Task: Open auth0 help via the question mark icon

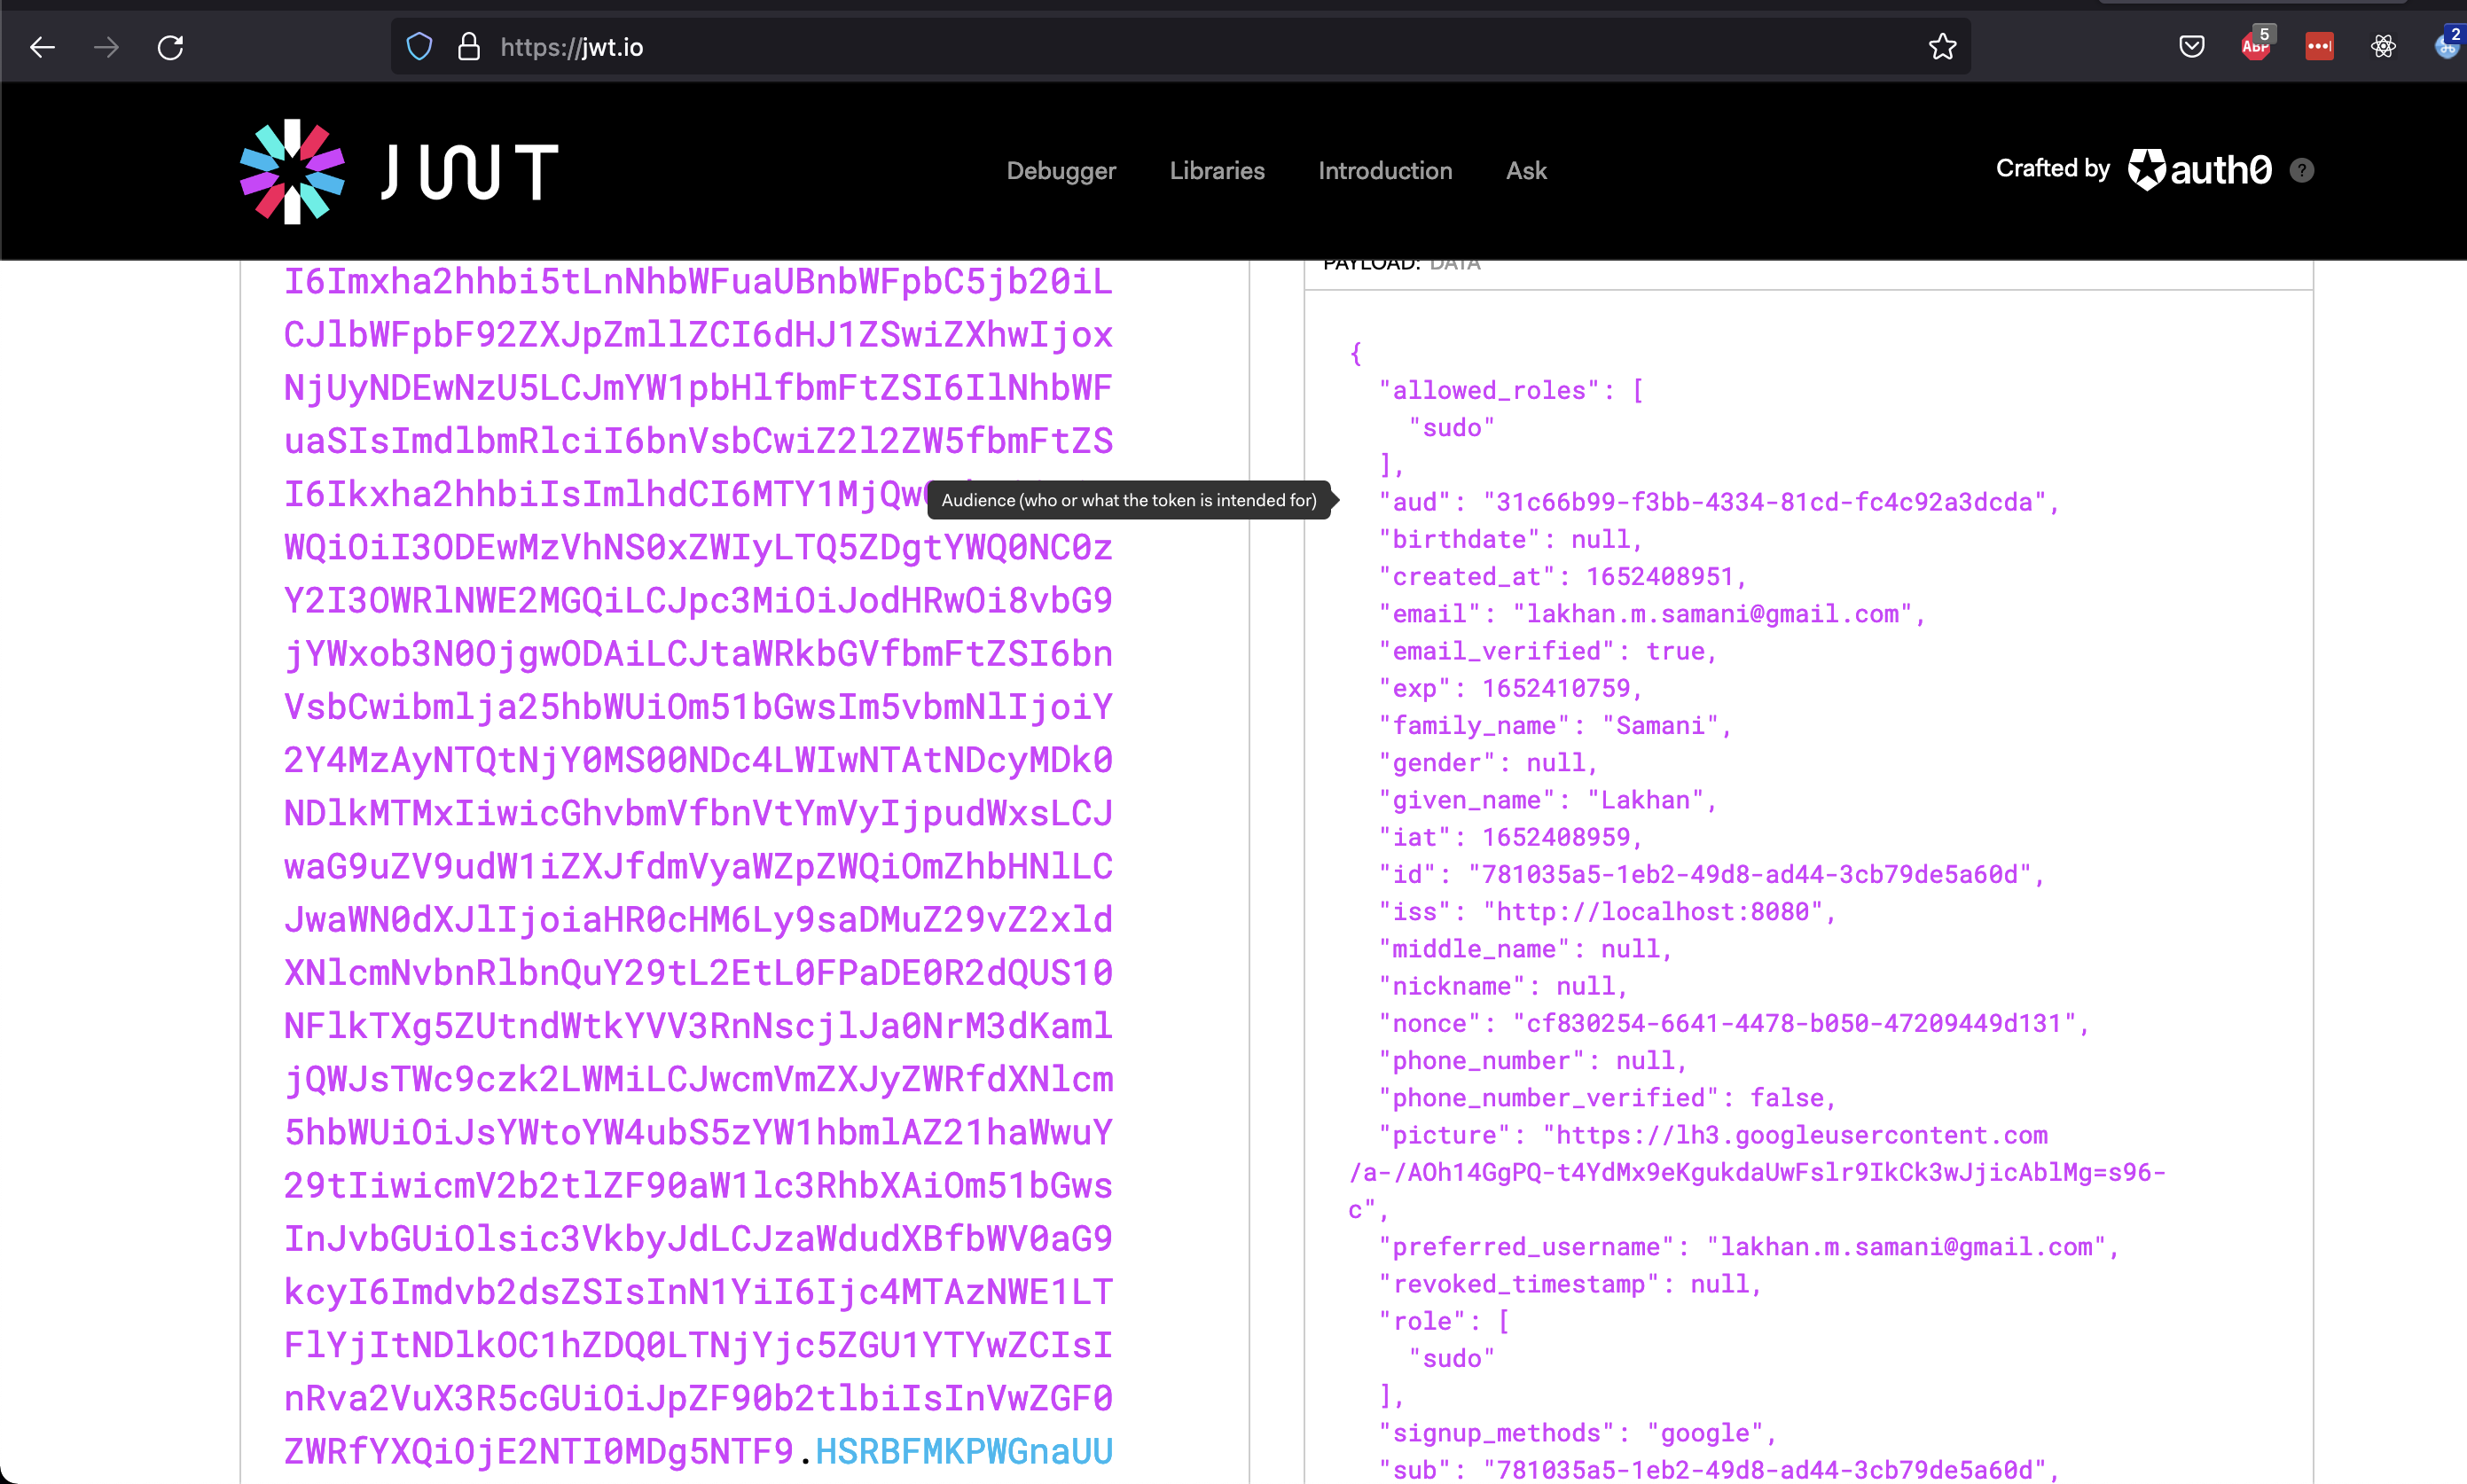Action: (2302, 169)
